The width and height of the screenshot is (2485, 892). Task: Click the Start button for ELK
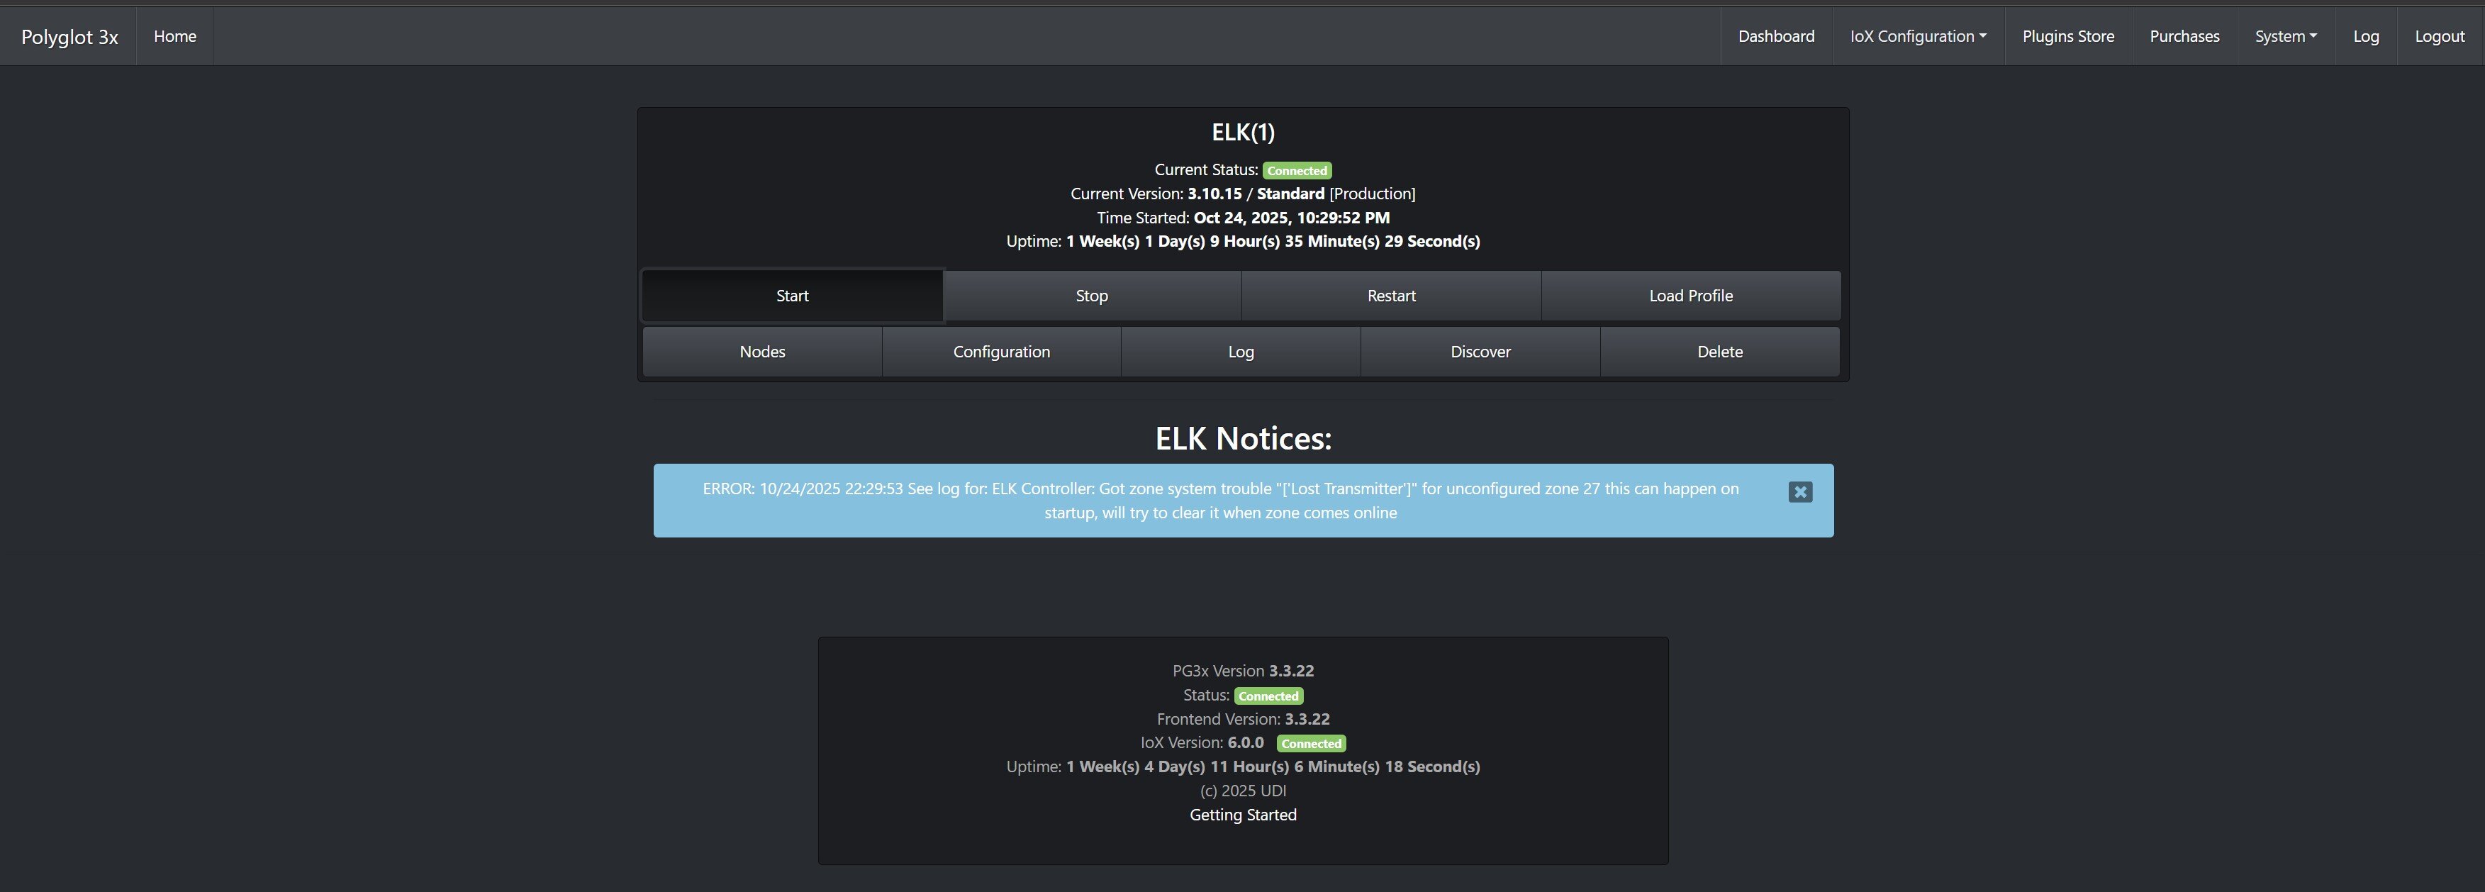(792, 296)
